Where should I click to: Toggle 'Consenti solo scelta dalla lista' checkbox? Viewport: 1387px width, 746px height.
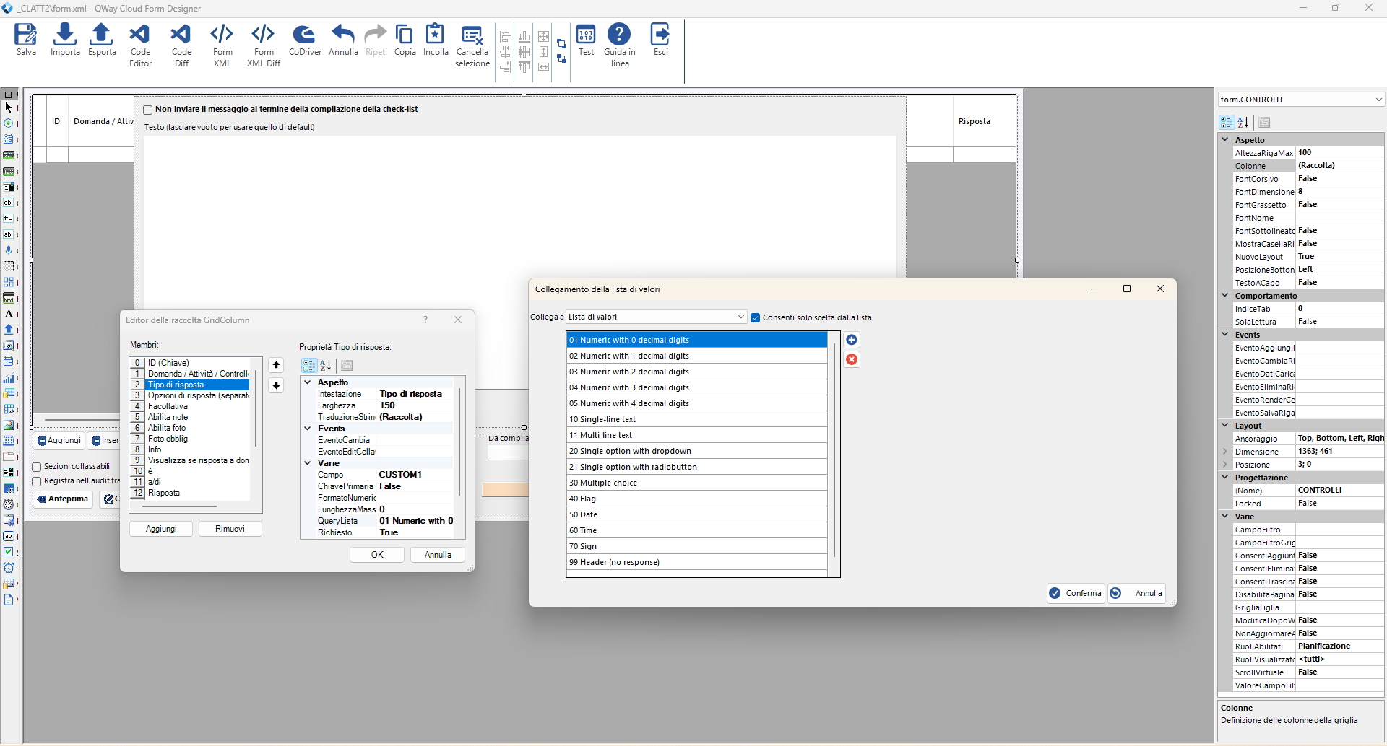(x=756, y=317)
